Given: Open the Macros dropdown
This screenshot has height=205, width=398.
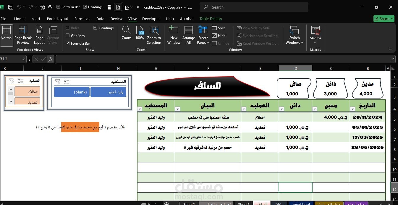Looking at the screenshot, I should point(315,35).
